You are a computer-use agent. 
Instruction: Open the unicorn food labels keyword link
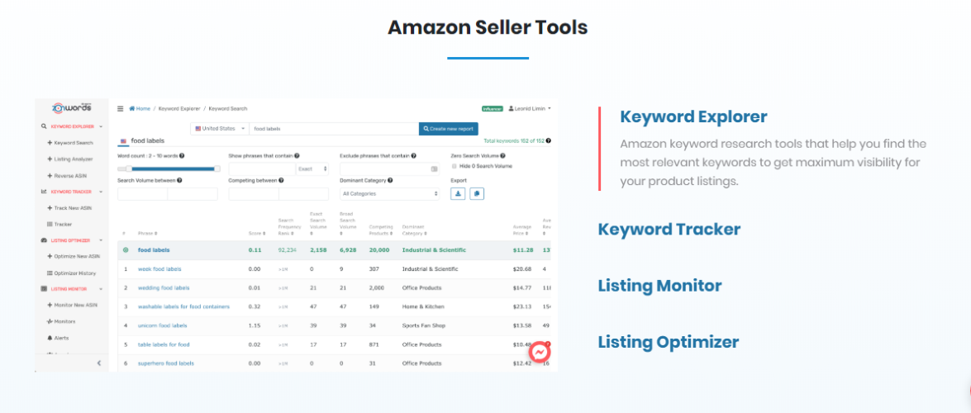coord(162,325)
